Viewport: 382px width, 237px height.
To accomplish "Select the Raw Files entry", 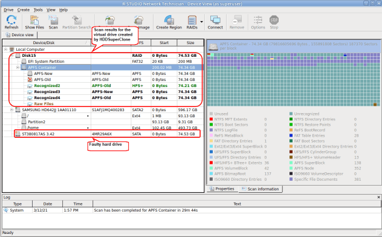I will [x=44, y=104].
